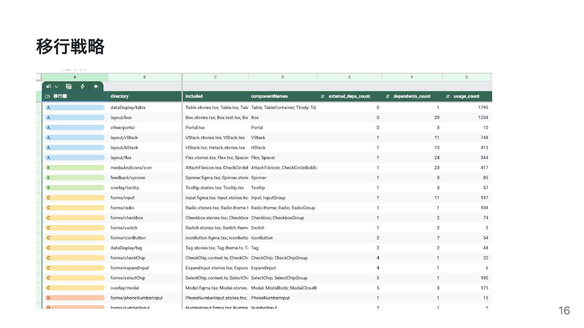Screen dimensions: 584x328
Task: Click the componentNames column header
Action: (269, 96)
